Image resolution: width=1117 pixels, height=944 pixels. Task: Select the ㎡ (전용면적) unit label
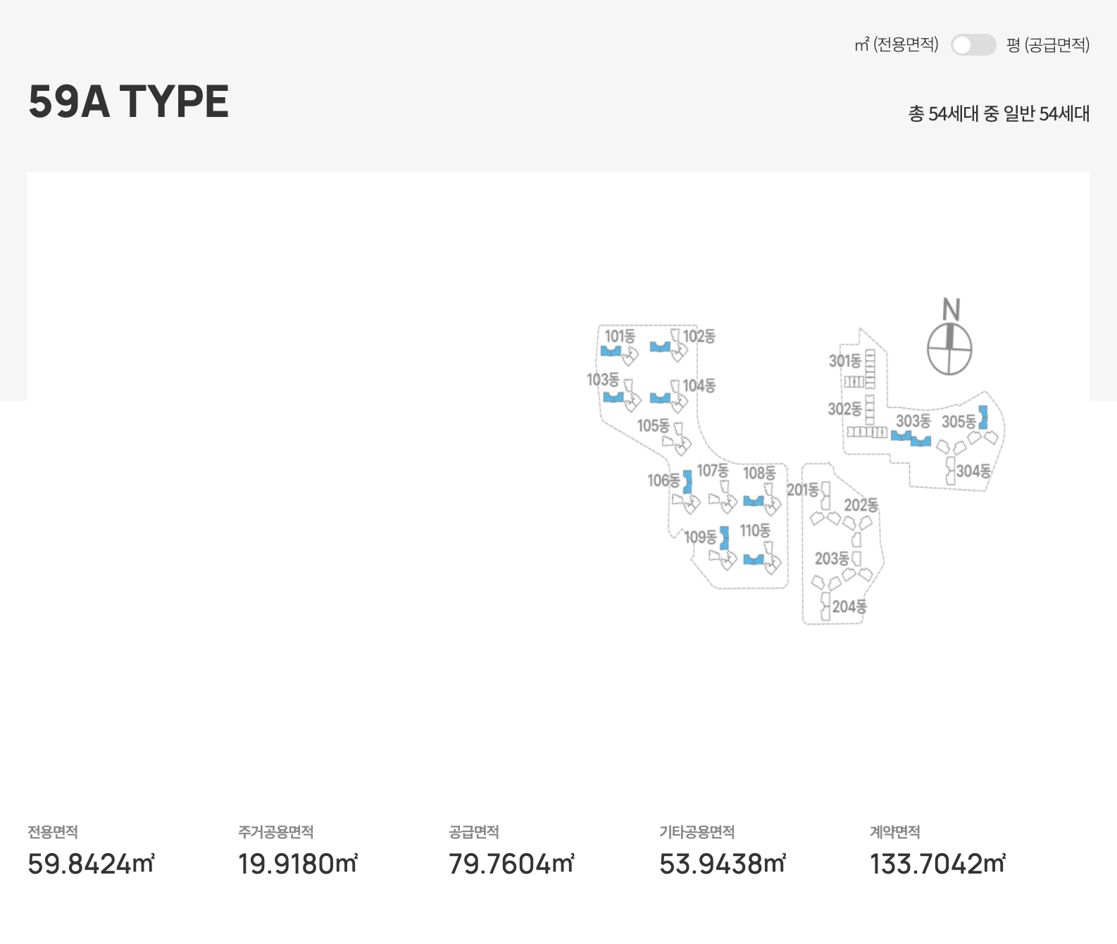point(897,45)
